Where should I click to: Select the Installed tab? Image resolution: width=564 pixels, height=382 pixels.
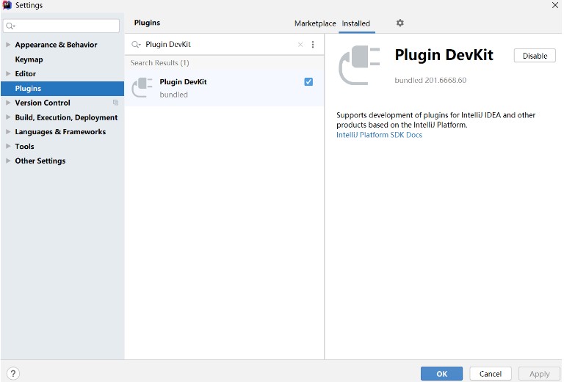356,23
